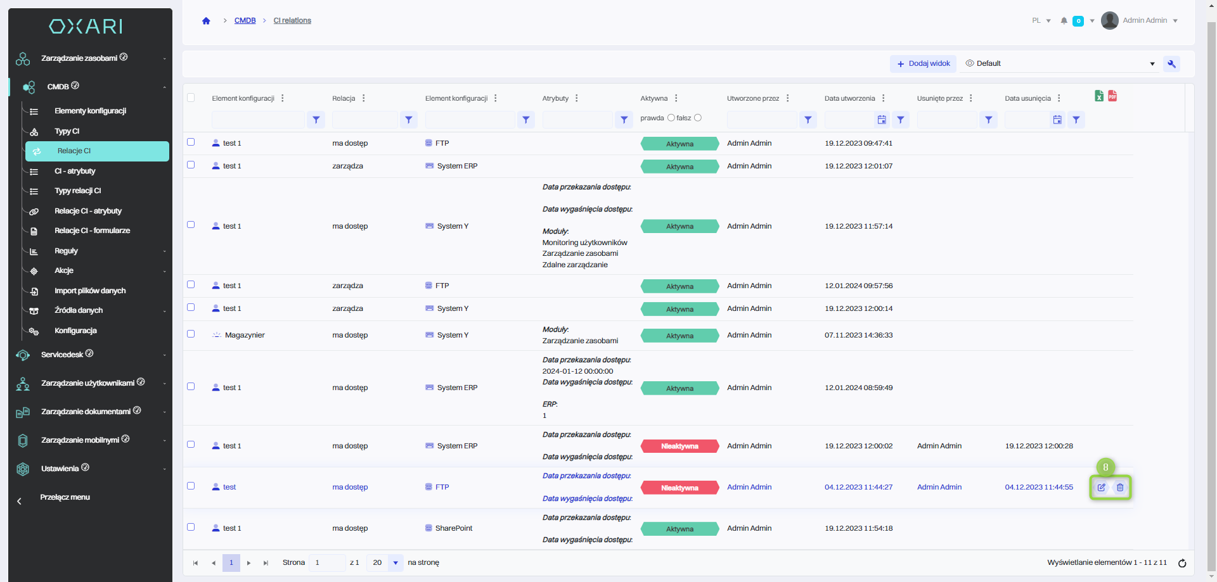Open Typy relacji CI in the sidebar
Screen dimensions: 1217x582
coord(77,191)
